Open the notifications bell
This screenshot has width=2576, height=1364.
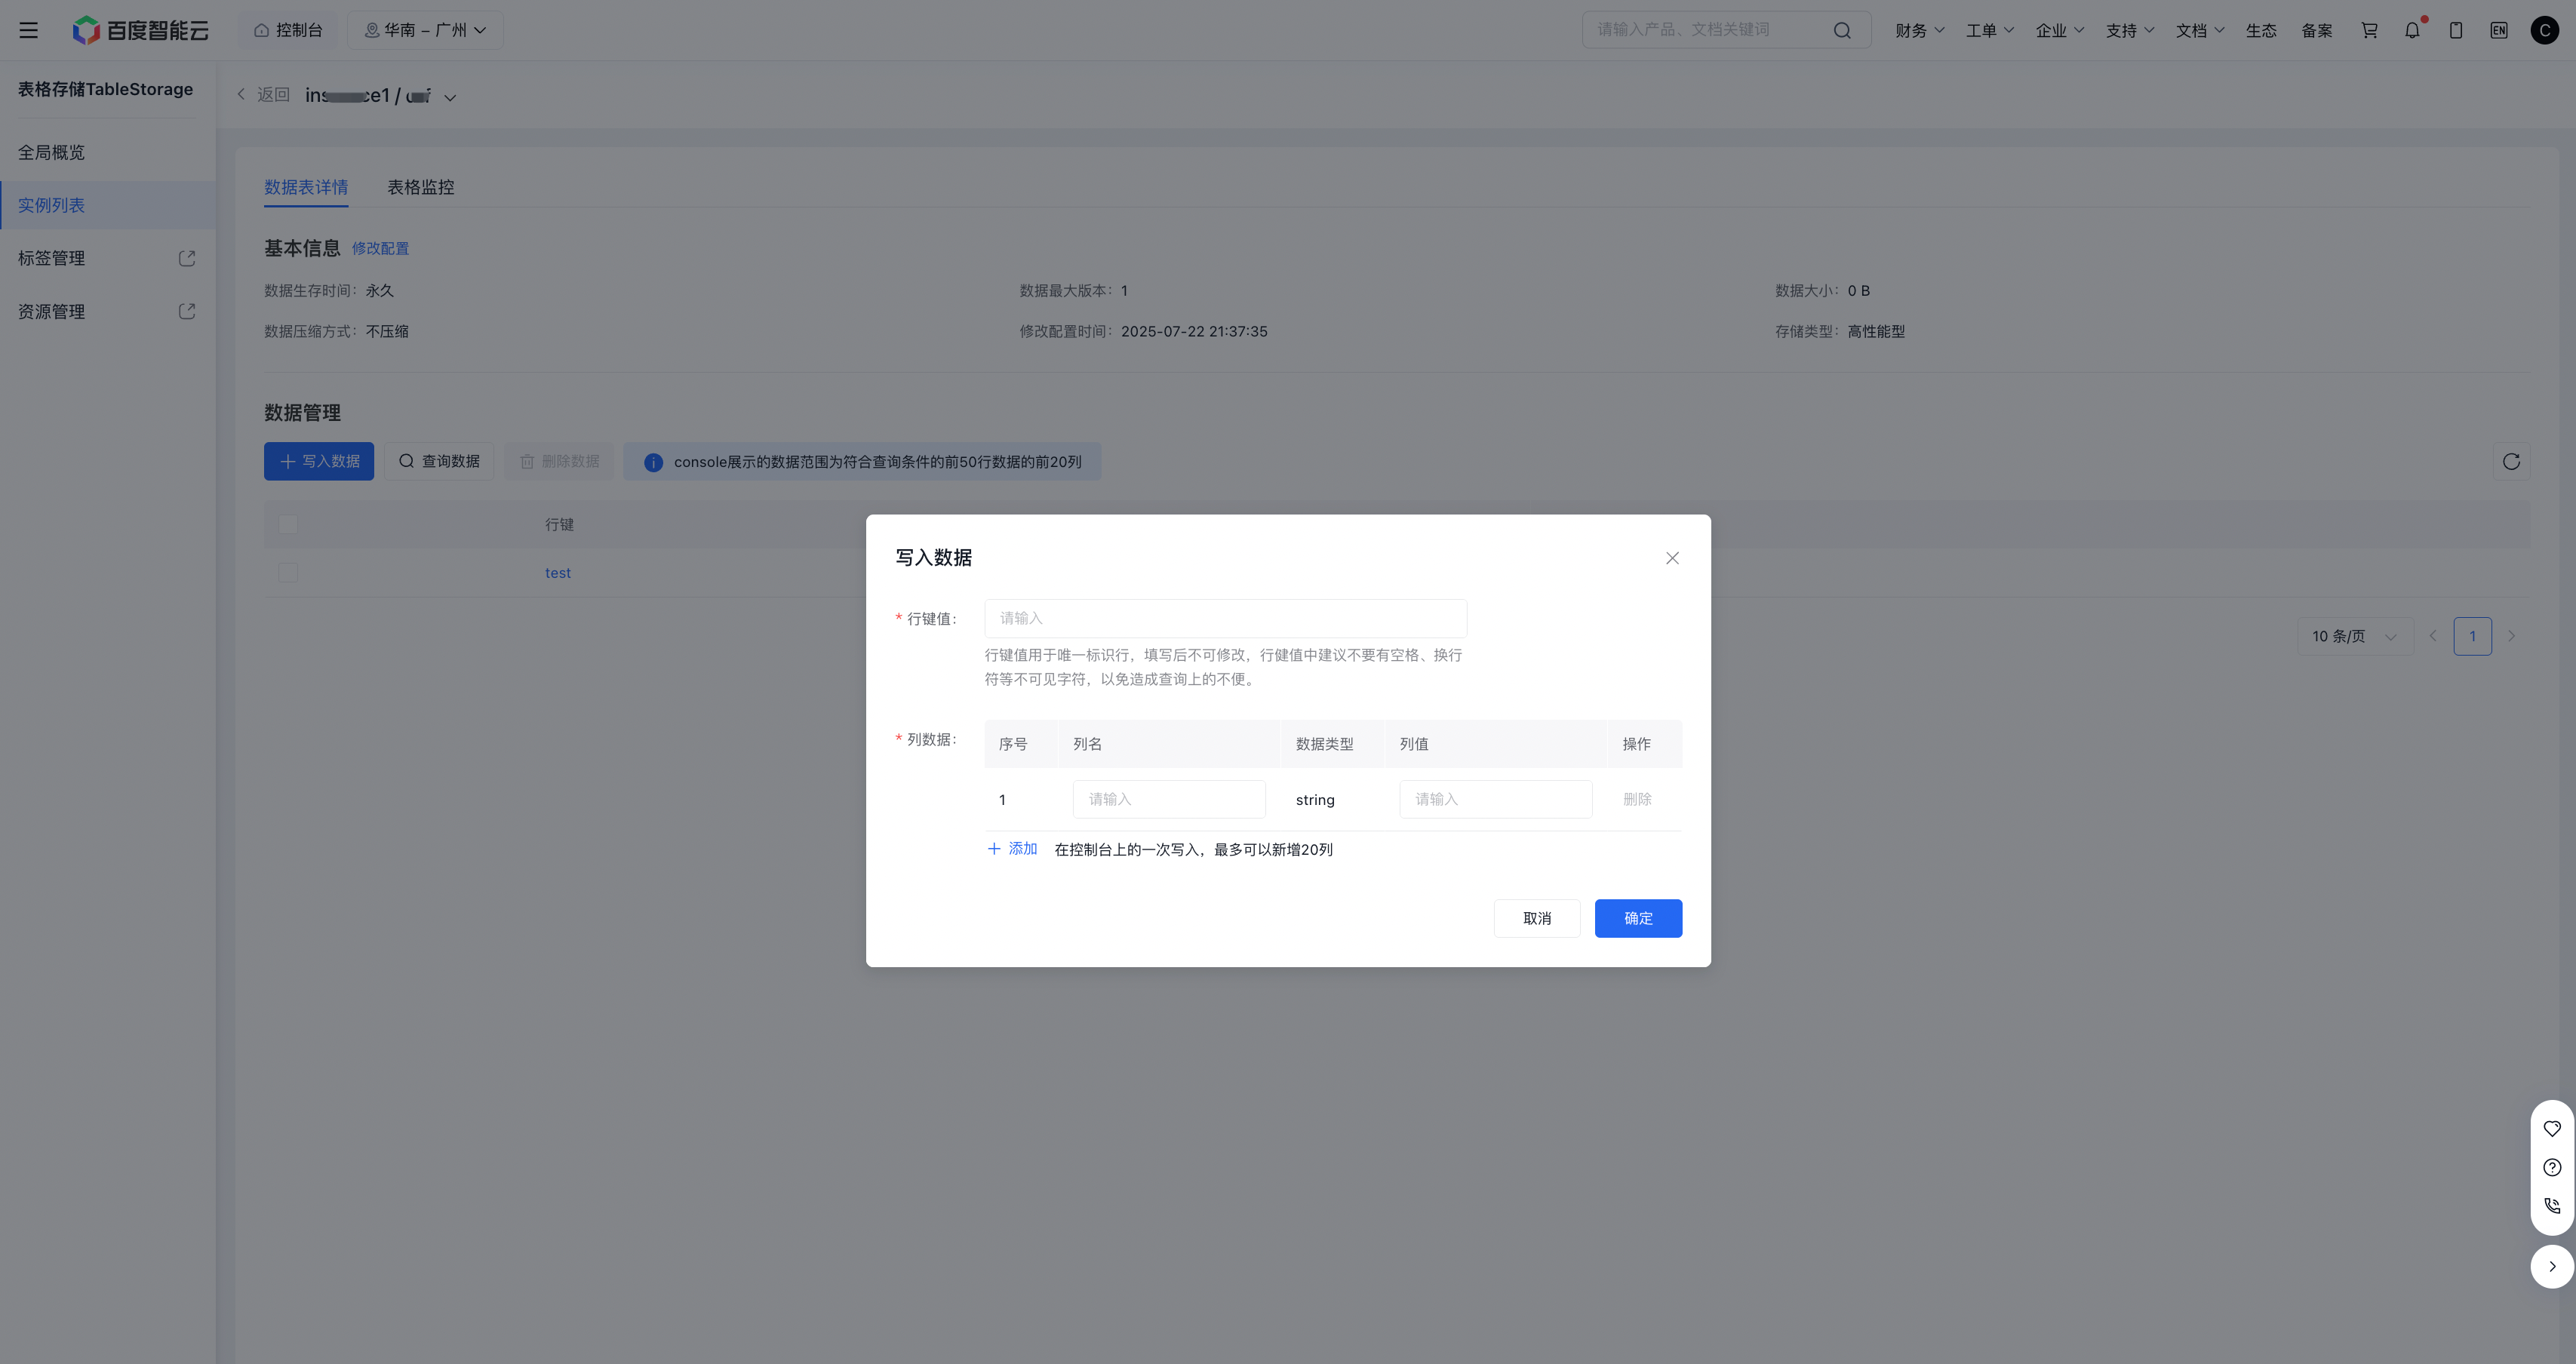(x=2412, y=30)
